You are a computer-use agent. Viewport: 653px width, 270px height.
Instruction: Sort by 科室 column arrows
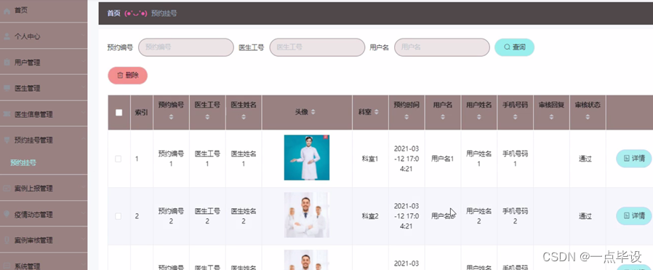click(377, 112)
